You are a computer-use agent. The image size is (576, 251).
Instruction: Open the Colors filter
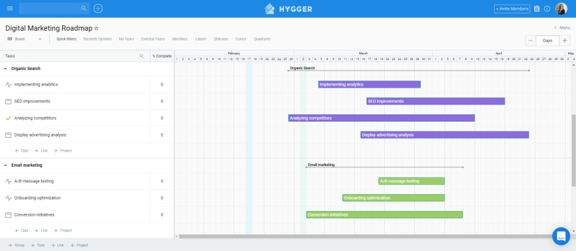tap(241, 39)
